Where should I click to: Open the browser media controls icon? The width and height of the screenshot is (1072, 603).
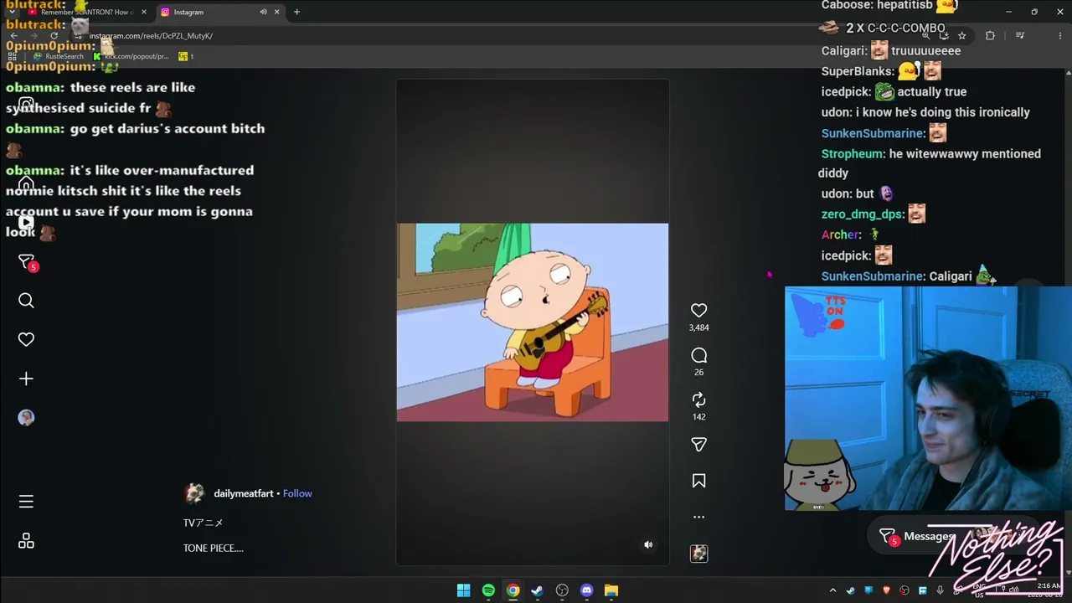tap(1020, 36)
